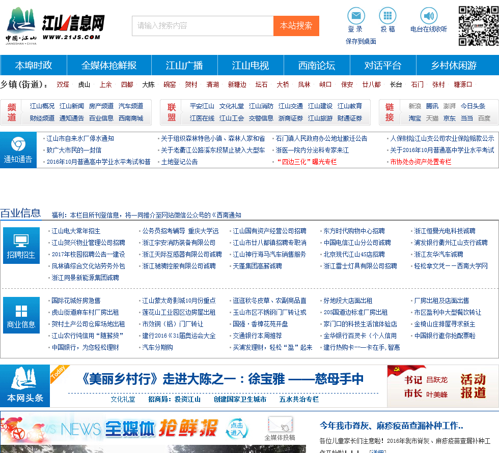Select township 清湖

point(213,84)
